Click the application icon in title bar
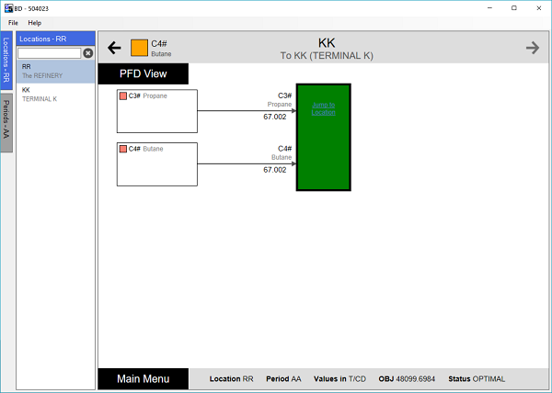 7,7
